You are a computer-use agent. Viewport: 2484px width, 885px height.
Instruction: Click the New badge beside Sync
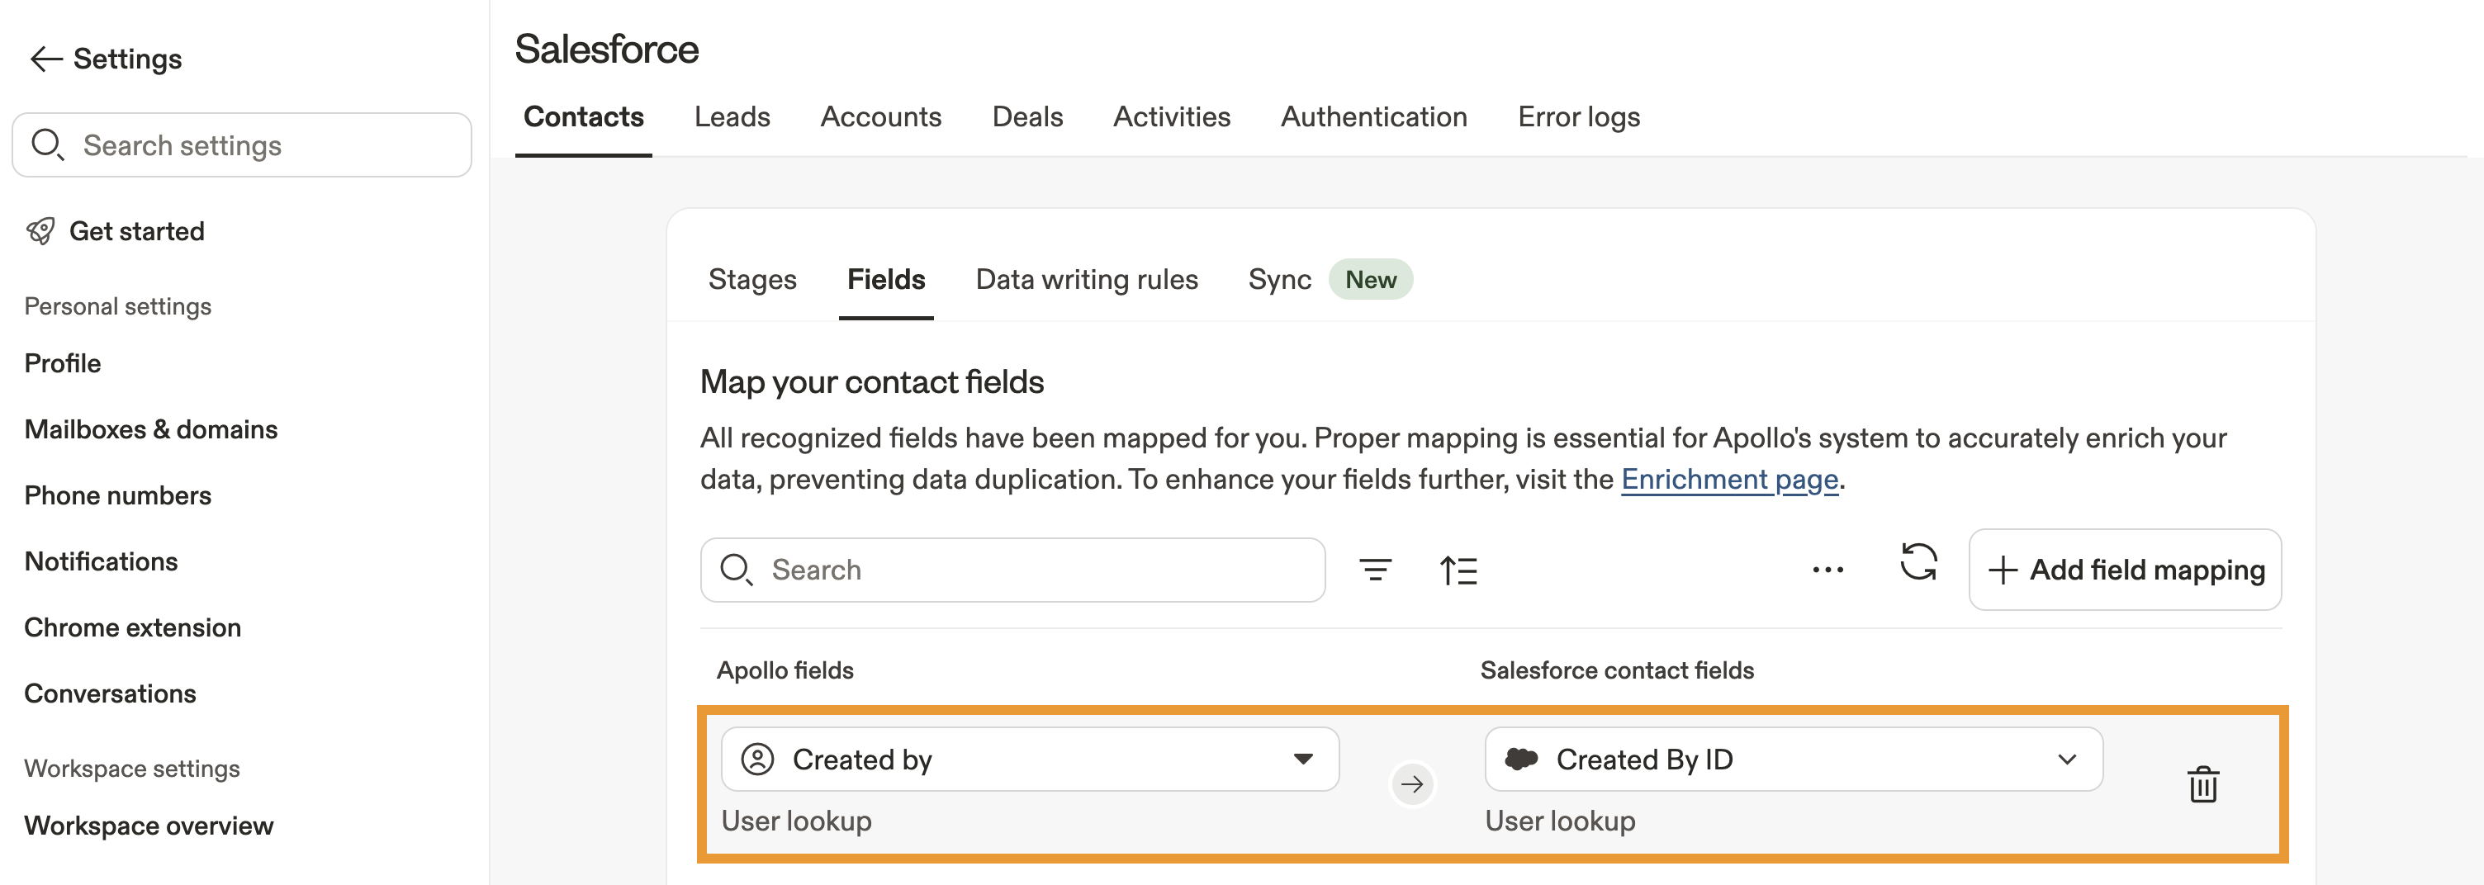point(1370,280)
